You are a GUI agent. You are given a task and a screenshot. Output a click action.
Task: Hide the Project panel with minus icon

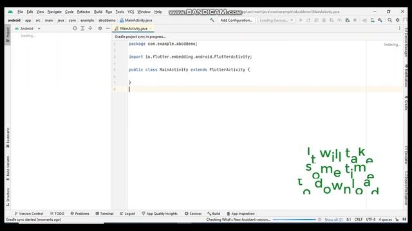click(x=108, y=28)
